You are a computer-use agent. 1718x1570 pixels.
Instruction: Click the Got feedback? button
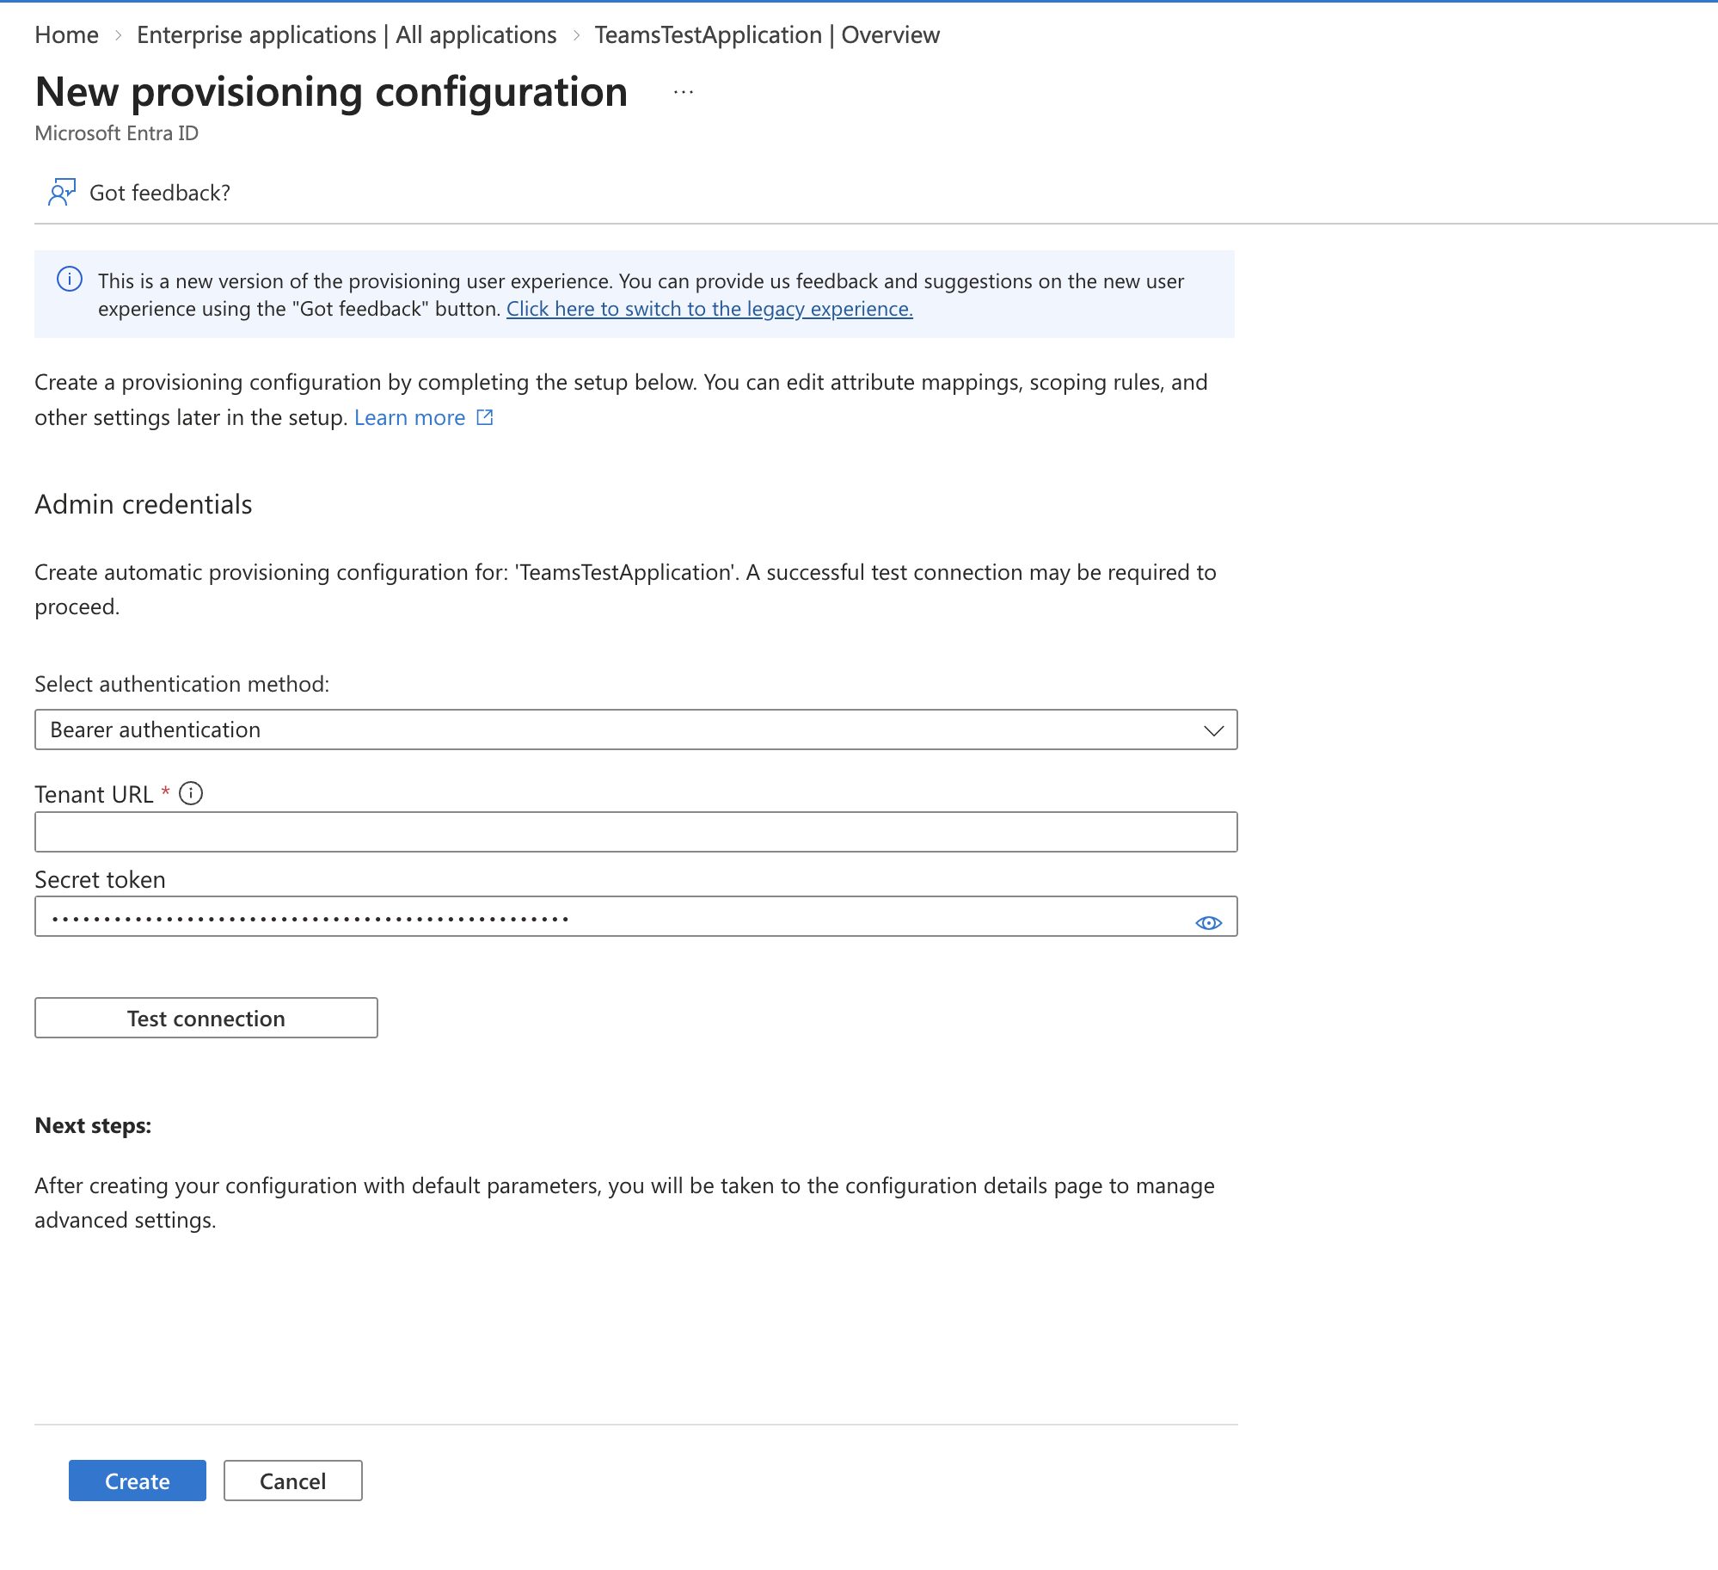139,193
